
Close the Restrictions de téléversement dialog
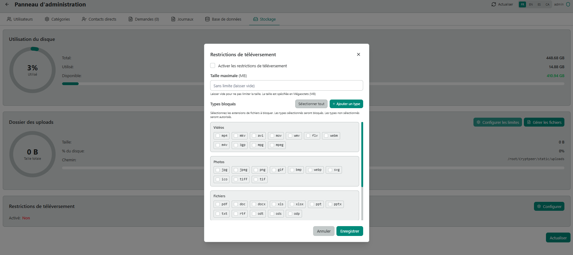358,54
